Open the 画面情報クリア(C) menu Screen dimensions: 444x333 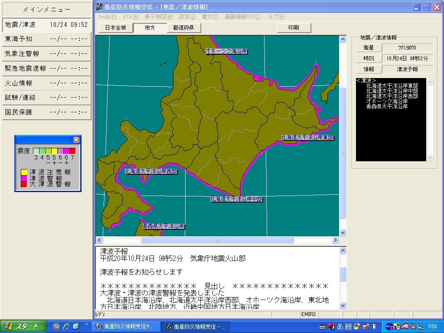coord(242,17)
